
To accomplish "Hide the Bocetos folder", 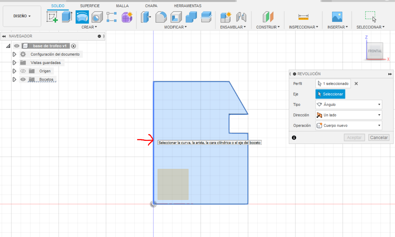I will click(x=23, y=79).
